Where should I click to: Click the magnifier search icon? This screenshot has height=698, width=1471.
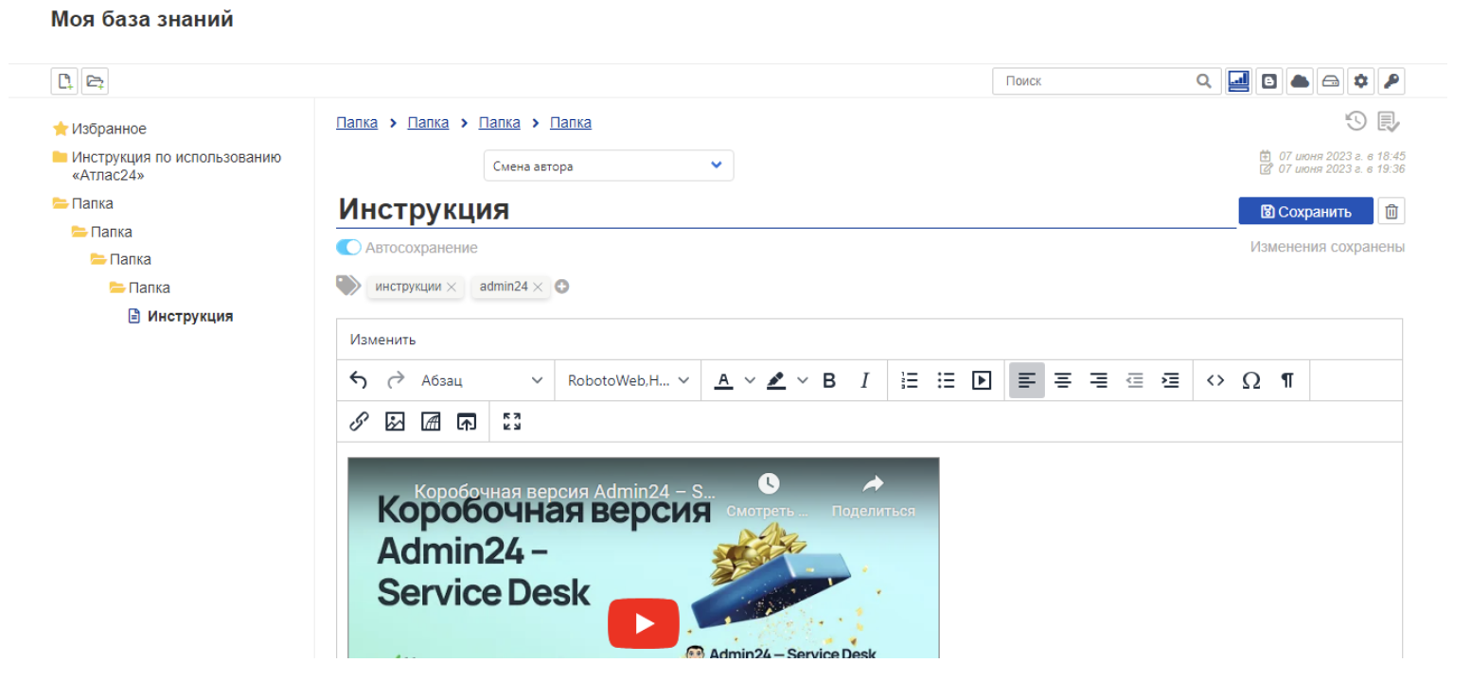[1204, 81]
